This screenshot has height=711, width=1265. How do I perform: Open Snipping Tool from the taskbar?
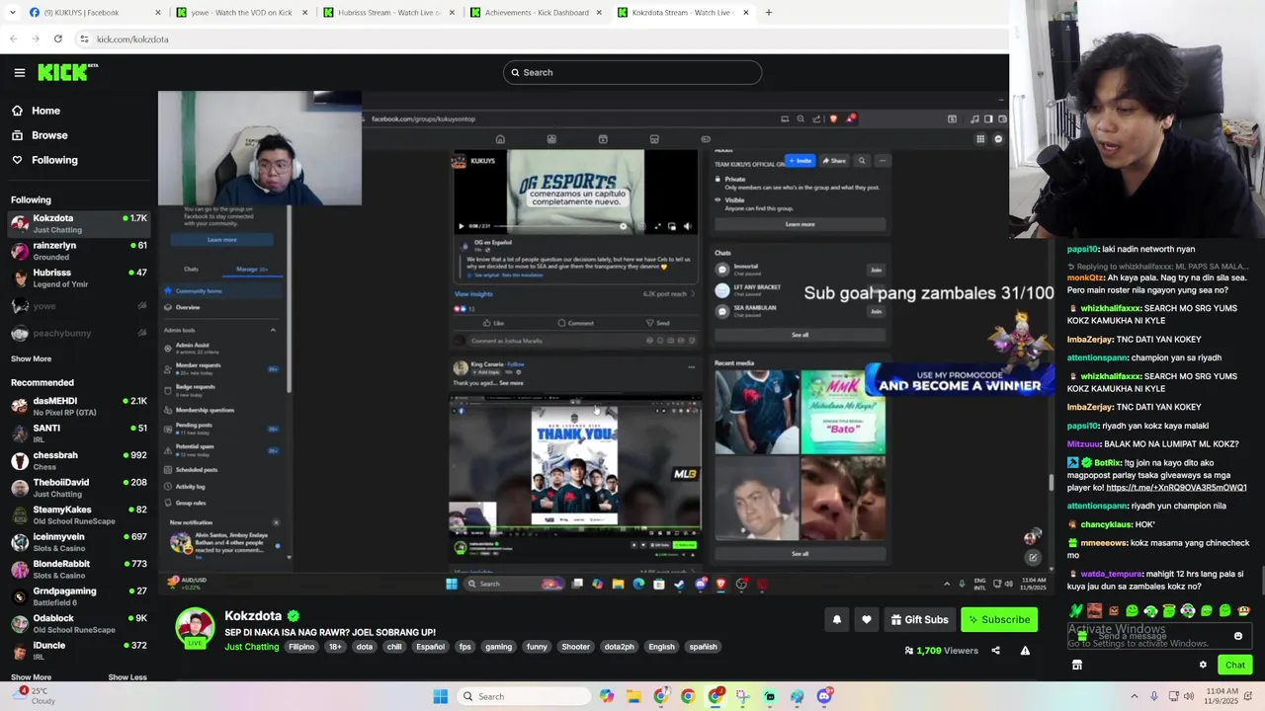coord(742,696)
